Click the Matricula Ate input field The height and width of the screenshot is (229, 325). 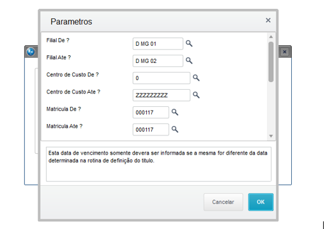[151, 130]
